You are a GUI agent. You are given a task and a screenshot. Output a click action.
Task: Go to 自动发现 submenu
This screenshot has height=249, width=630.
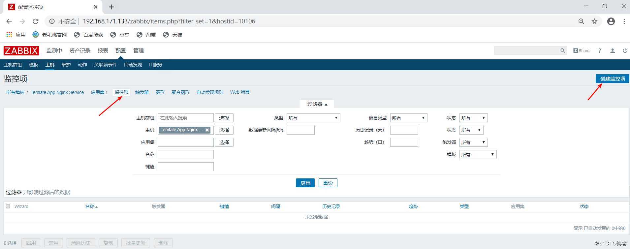point(133,65)
